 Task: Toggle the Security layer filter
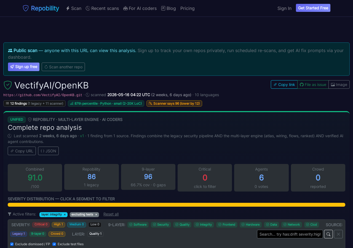point(161,225)
